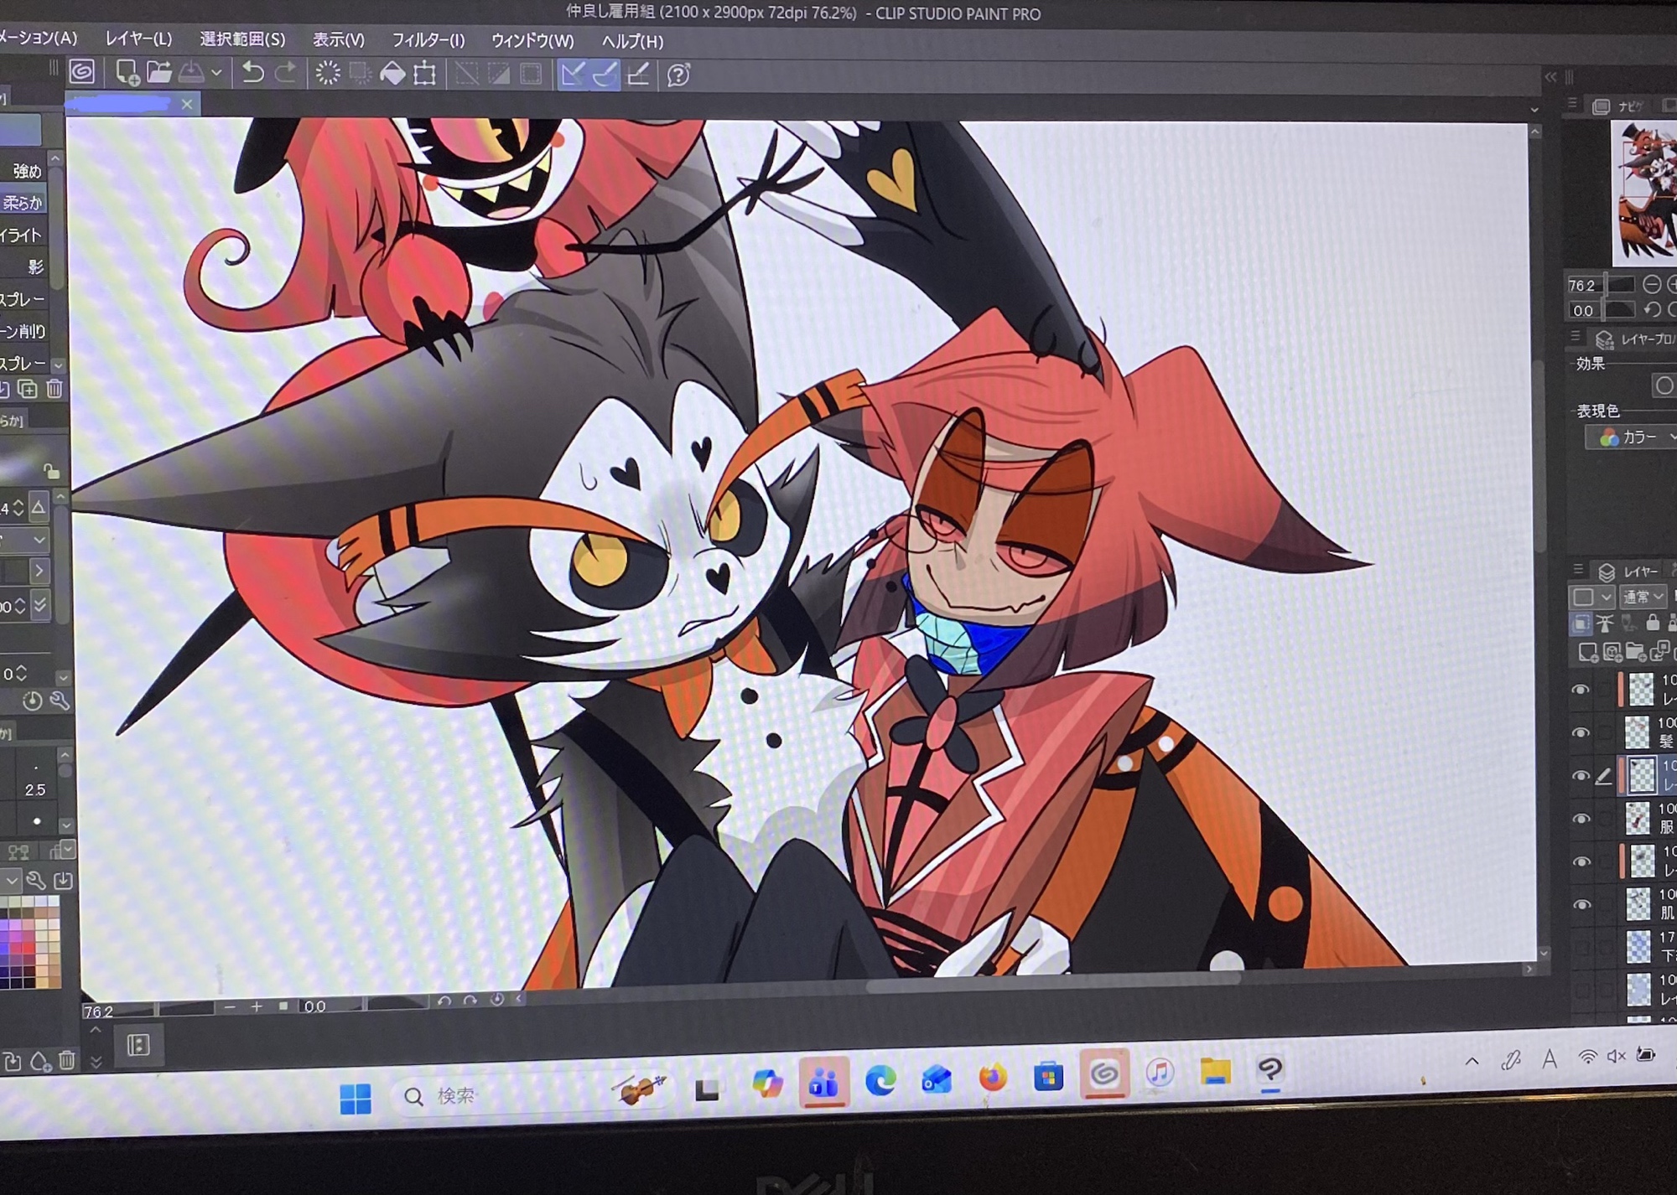Expand the save icon dropdown arrow
1677x1195 pixels.
[x=216, y=74]
